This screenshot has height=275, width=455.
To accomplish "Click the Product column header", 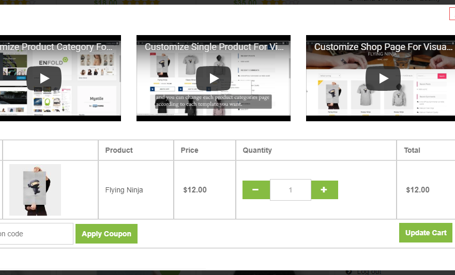I will (119, 150).
